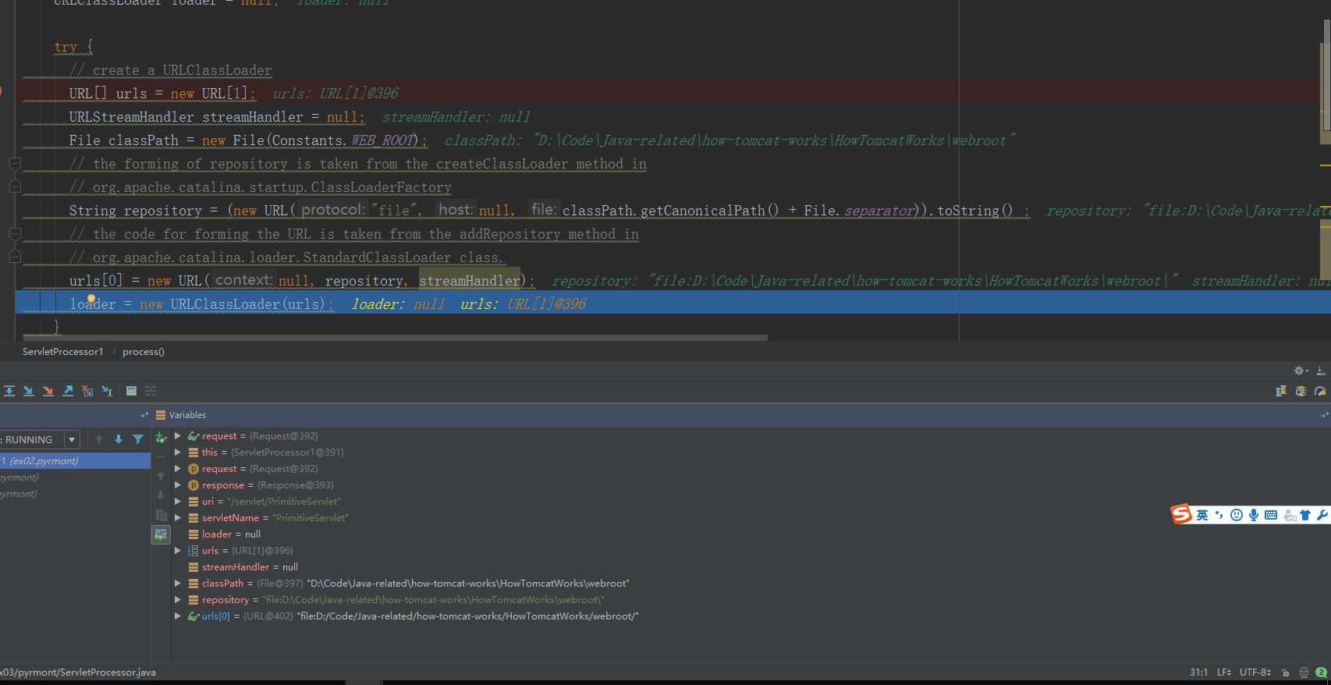Click the ServletProcessor1 breadcrumb

pyautogui.click(x=62, y=352)
